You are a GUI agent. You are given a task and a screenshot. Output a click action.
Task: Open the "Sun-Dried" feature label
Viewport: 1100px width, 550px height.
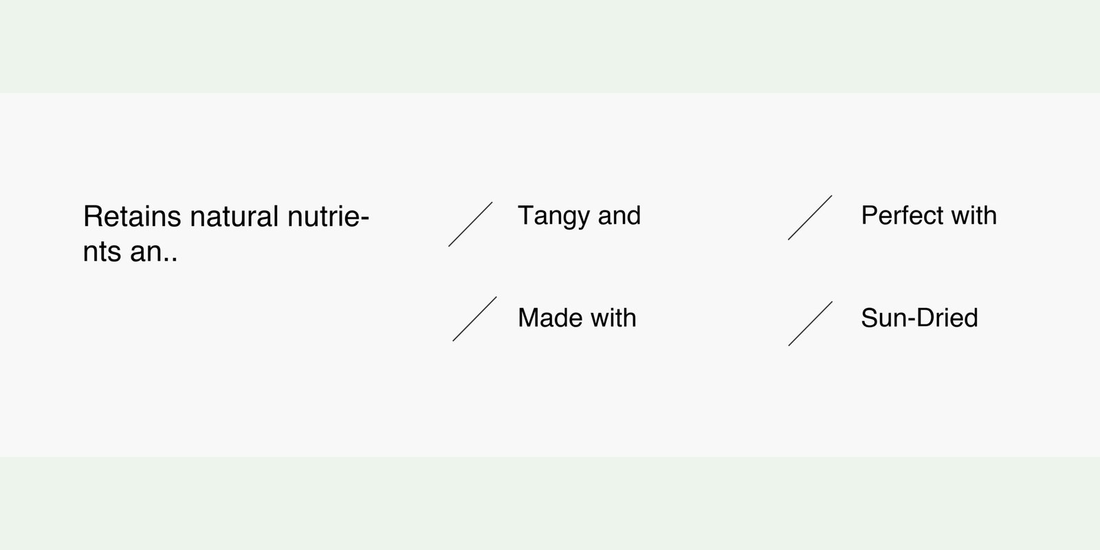(919, 318)
